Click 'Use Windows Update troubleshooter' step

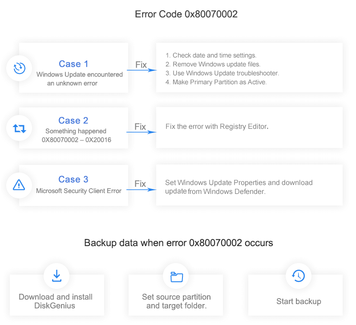click(222, 73)
